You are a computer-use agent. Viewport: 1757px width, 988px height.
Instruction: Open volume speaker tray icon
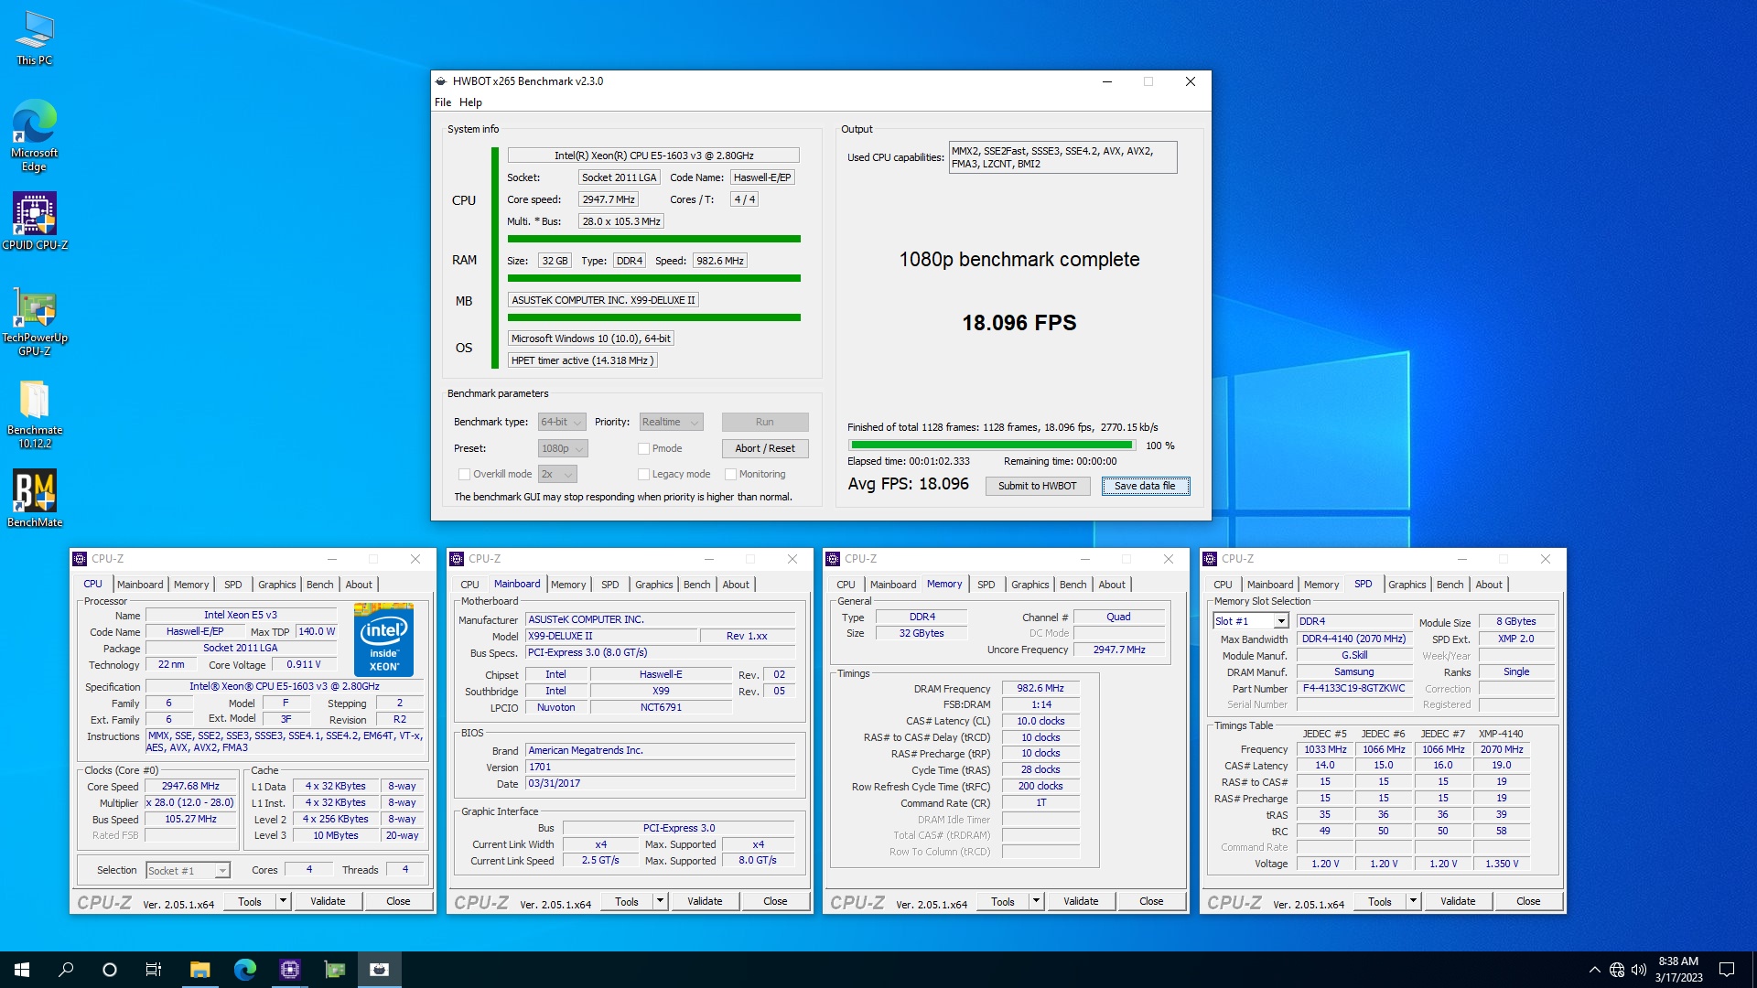click(1638, 970)
